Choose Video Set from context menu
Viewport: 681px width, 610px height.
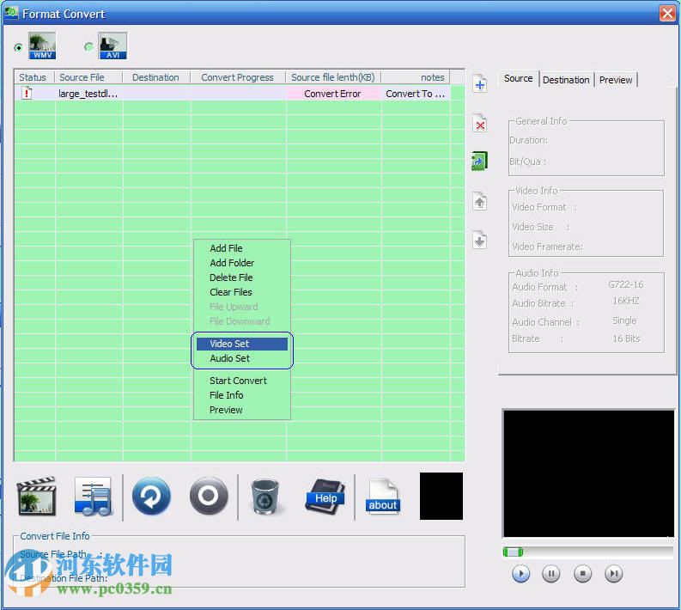point(229,344)
